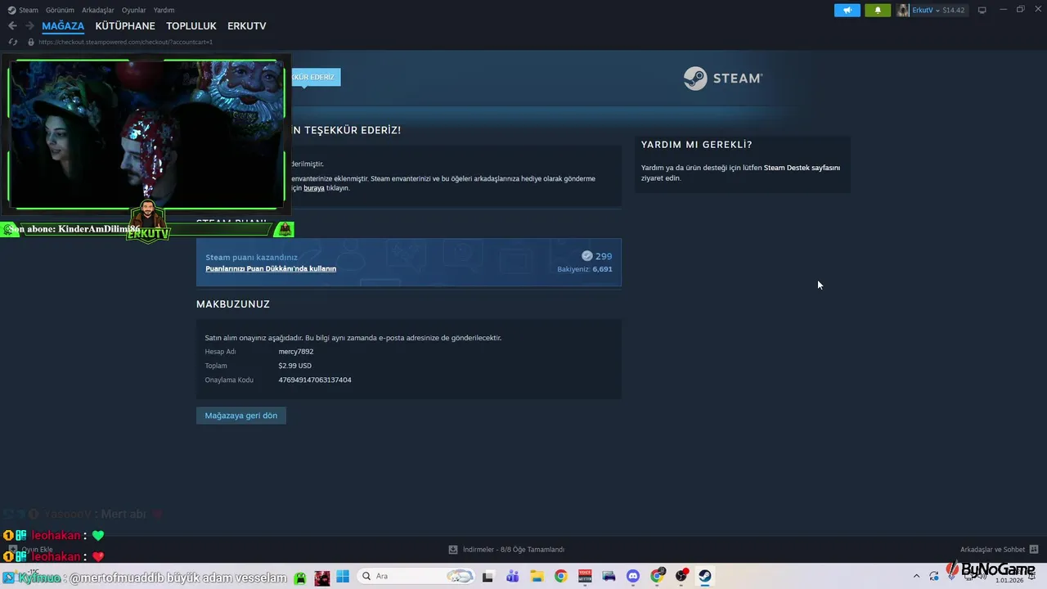Open File Explorer from the taskbar
The image size is (1047, 589).
click(537, 576)
